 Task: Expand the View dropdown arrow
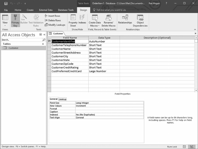pos(5,26)
